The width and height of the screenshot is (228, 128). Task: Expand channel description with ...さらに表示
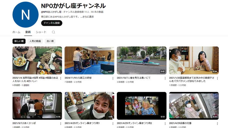pos(87,17)
